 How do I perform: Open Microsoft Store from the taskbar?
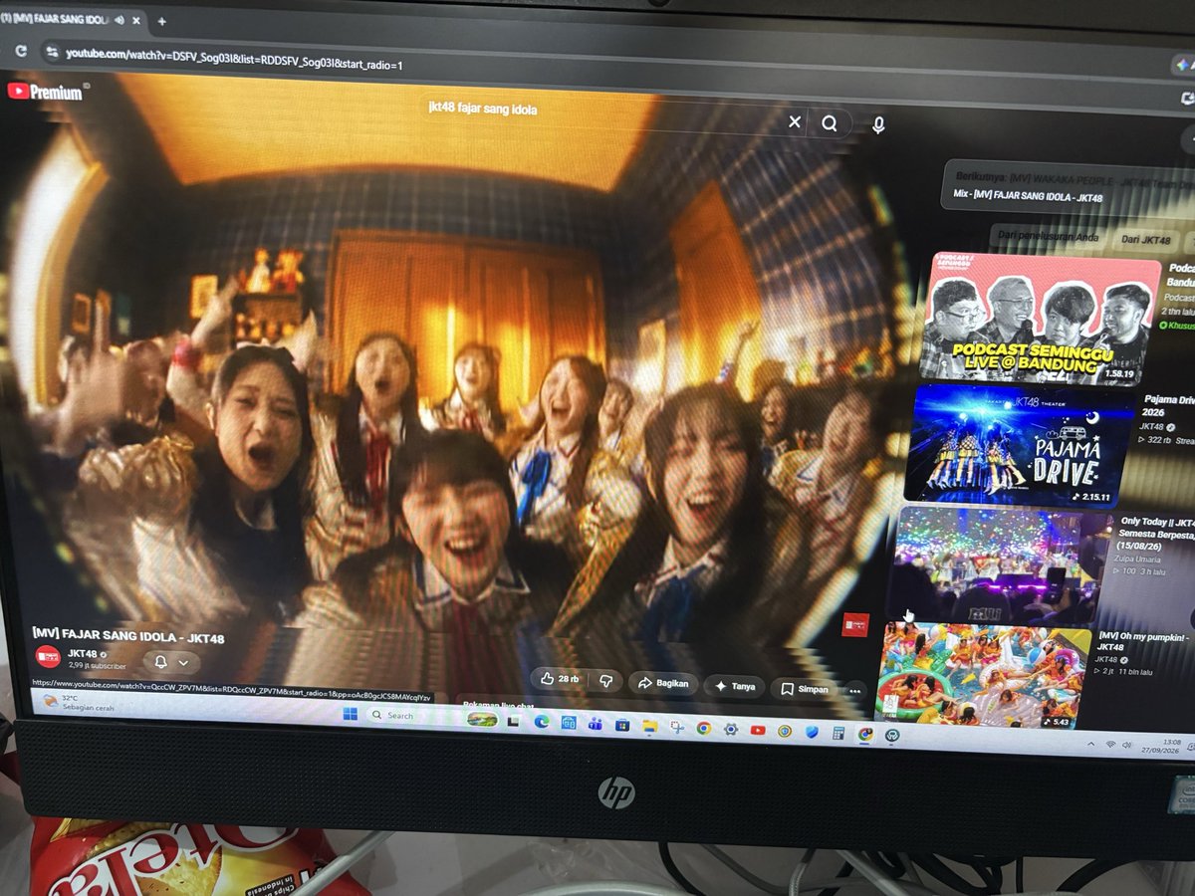click(622, 725)
